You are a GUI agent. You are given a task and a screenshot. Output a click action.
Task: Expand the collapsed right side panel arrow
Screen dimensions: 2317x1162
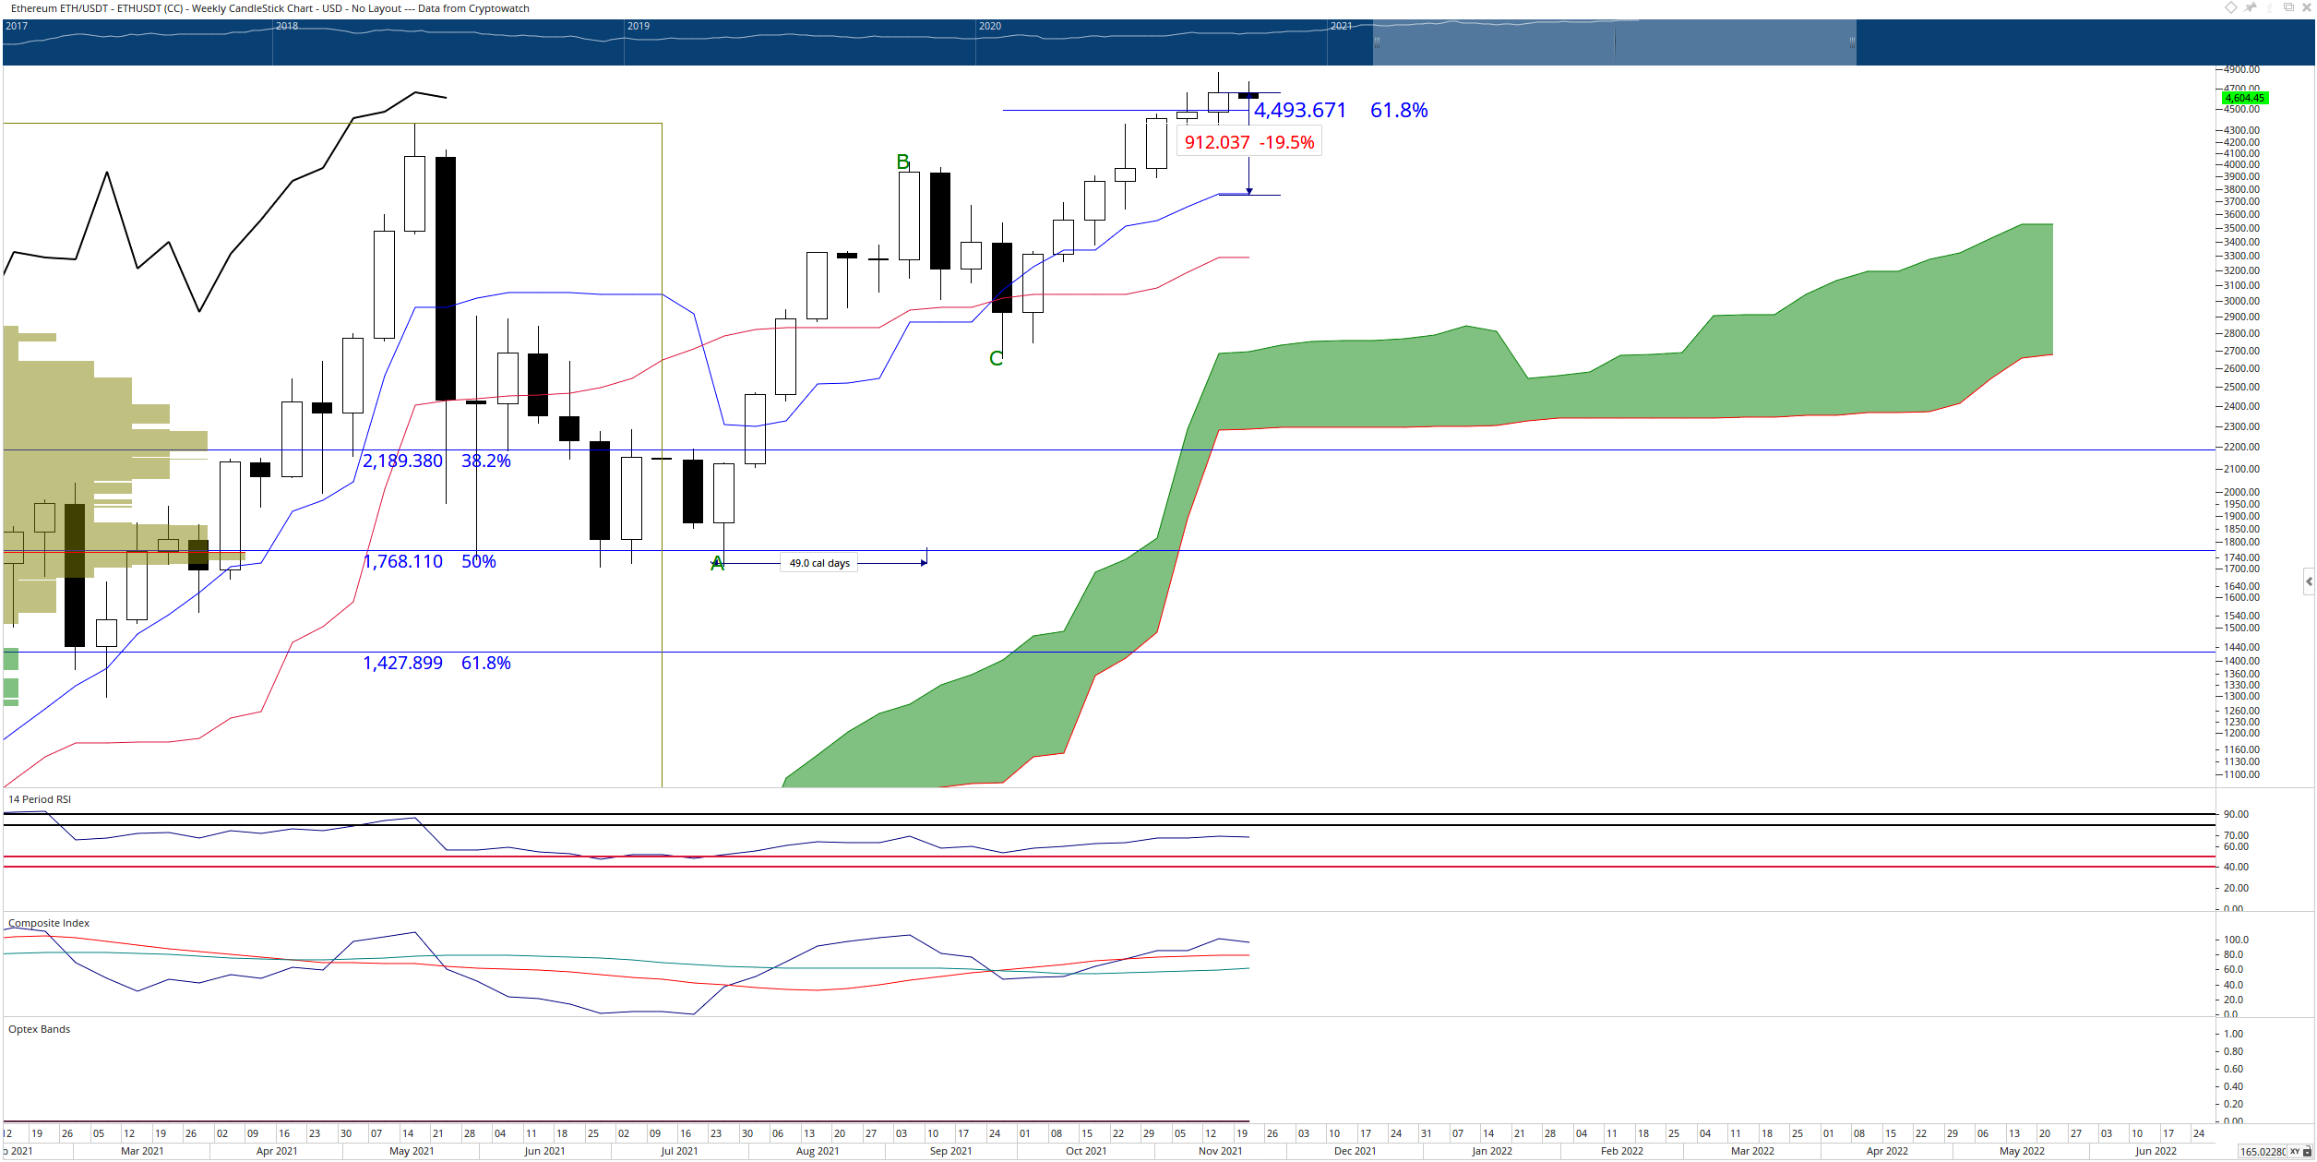(2309, 581)
